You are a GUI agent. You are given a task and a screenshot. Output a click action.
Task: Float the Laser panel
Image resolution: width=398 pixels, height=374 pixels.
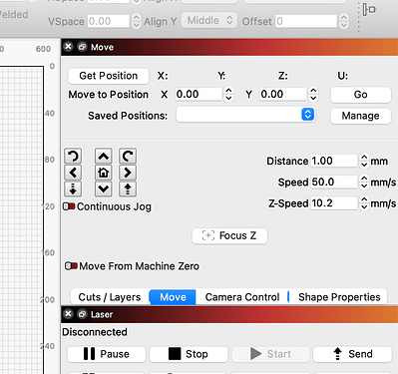[82, 314]
